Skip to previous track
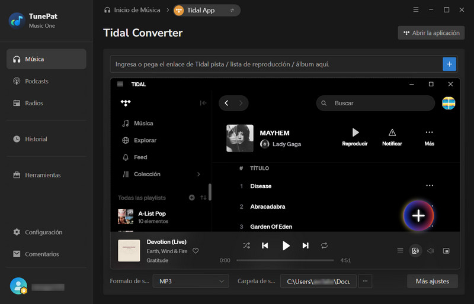The height and width of the screenshot is (304, 474). pos(265,245)
